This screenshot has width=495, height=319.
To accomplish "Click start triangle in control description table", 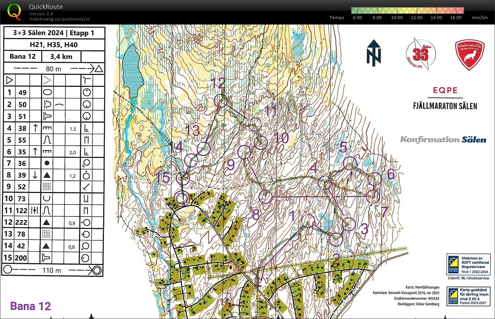I will click(9, 80).
